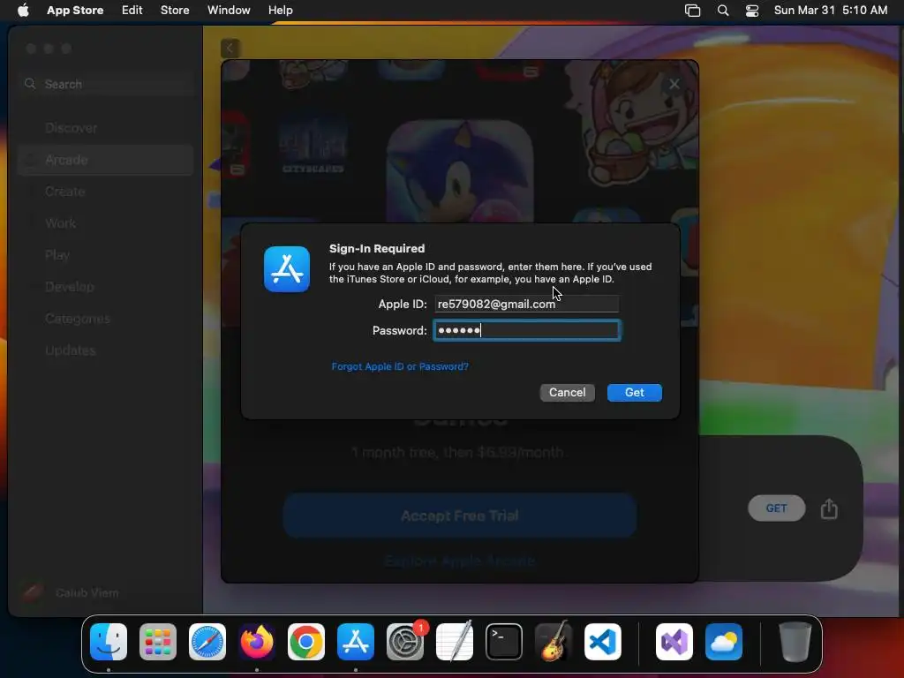Open the App Store menu
Screen dimensions: 904x678
75,11
